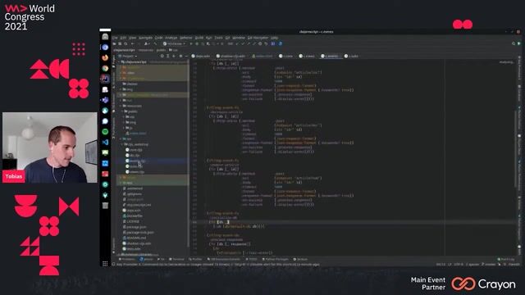Place cursor in the highlighted editor line
The width and height of the screenshot is (525, 295).
(x=352, y=222)
